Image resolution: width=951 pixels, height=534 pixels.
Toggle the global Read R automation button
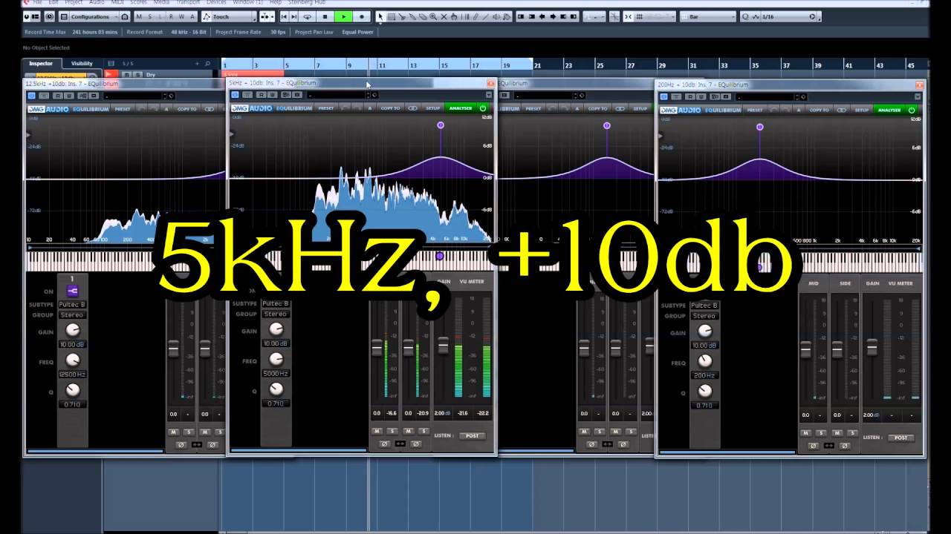(x=172, y=16)
